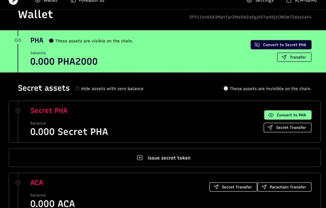
Task: Click the info icon next to PHA
Action: pyautogui.click(x=51, y=41)
